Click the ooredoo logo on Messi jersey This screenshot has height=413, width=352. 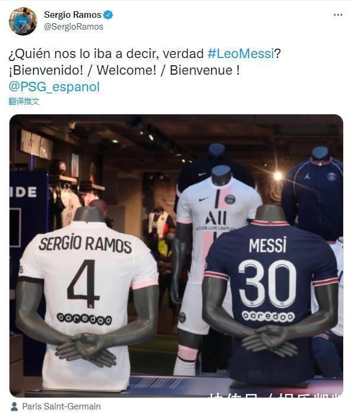click(268, 316)
